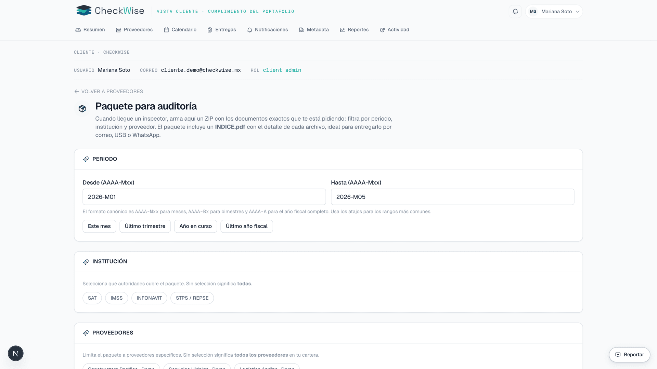Click the sparkle icon next to PROVEEDORES
The width and height of the screenshot is (657, 369).
(86, 333)
